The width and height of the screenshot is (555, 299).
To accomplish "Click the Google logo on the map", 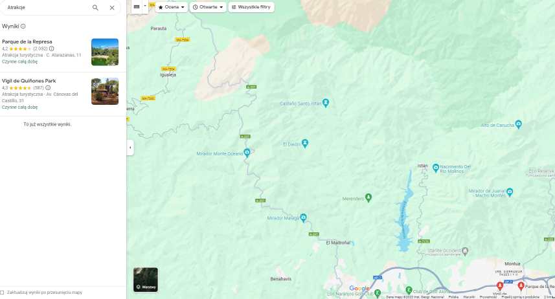I will click(x=359, y=289).
